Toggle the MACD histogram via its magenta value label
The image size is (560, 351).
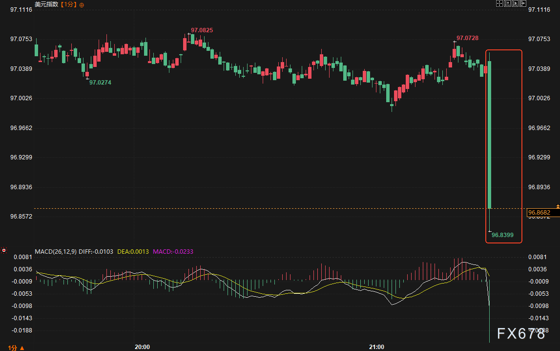172,252
